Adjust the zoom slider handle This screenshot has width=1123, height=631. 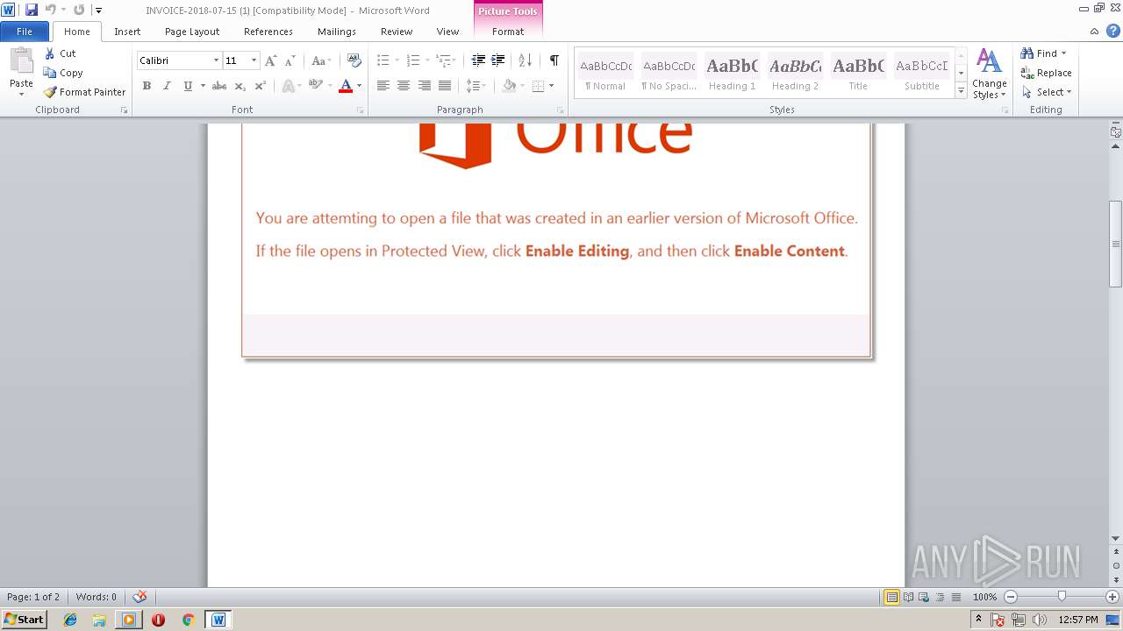coord(1062,597)
